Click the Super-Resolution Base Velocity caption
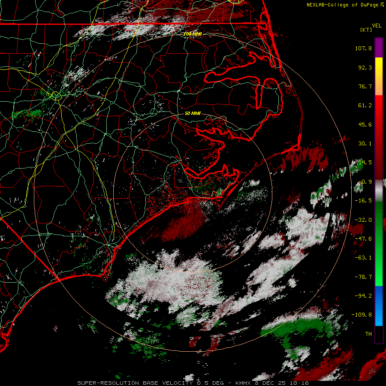This screenshot has height=386, width=386. tap(193, 383)
